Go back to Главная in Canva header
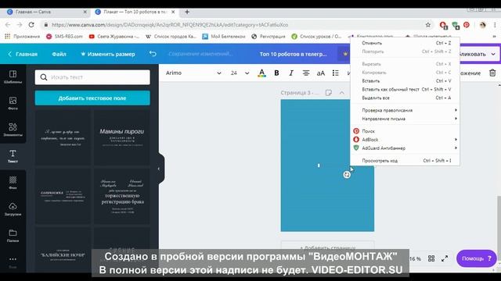Screen dimensions: 501x281 tap(23, 54)
